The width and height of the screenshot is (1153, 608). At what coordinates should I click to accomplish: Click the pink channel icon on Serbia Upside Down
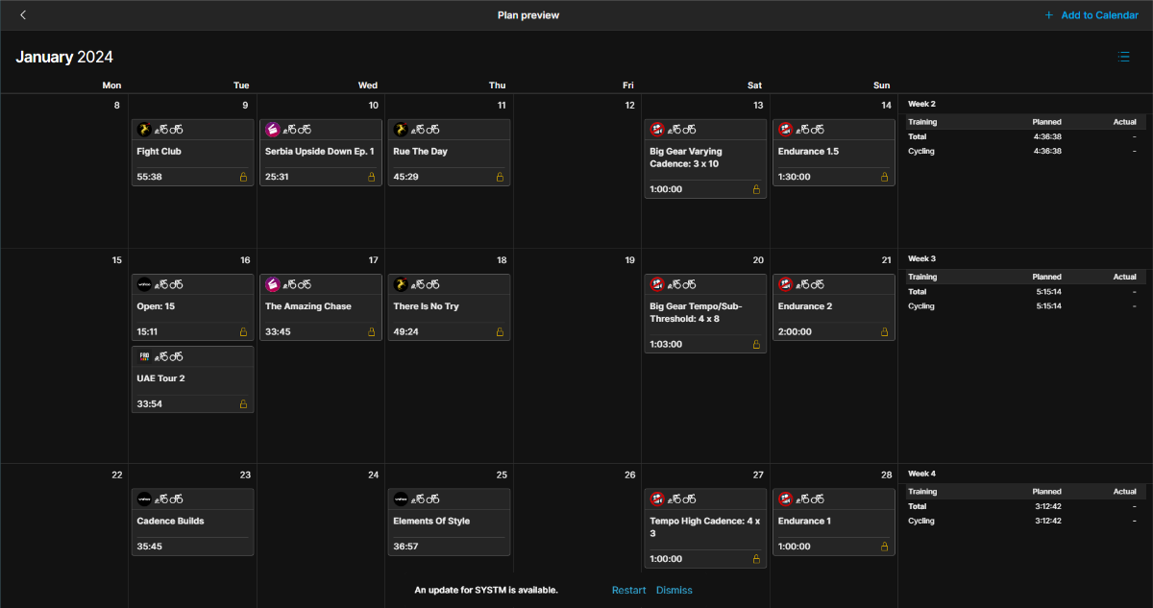pos(273,129)
